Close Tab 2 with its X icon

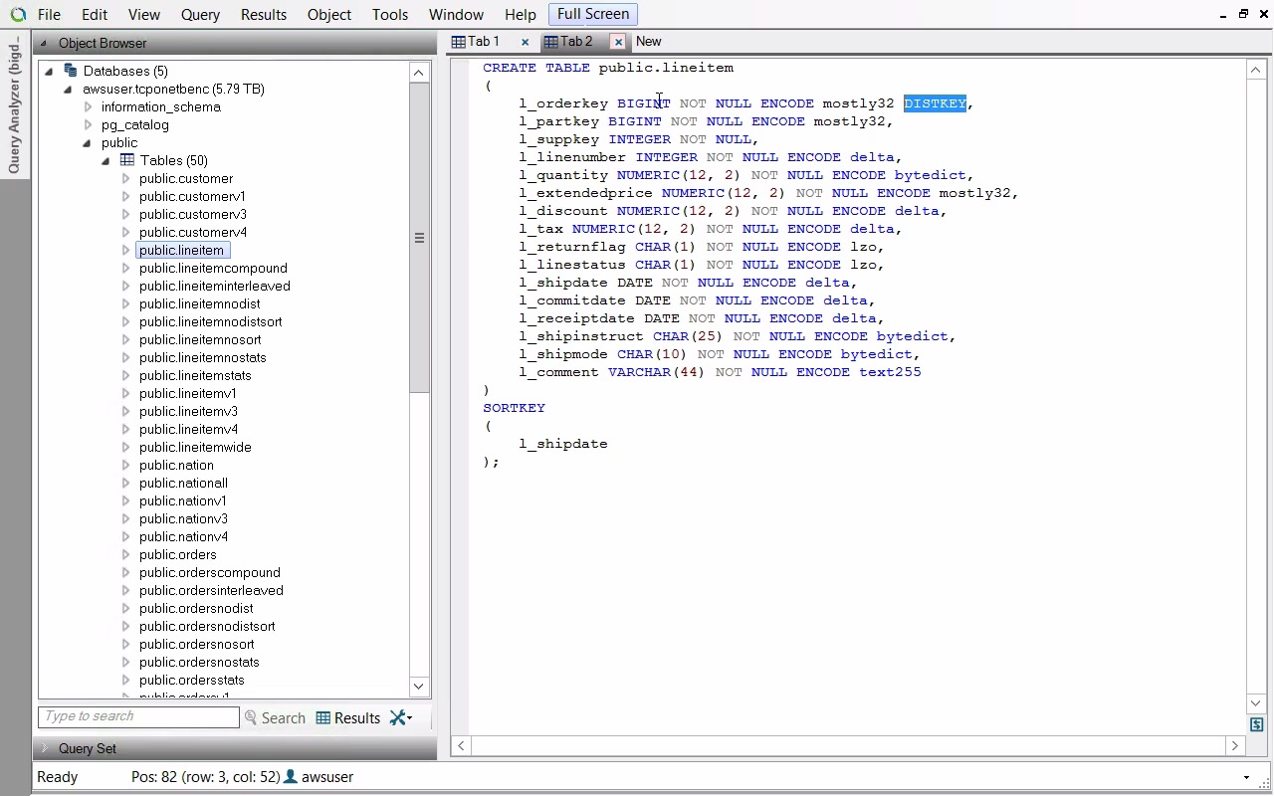[x=618, y=42]
